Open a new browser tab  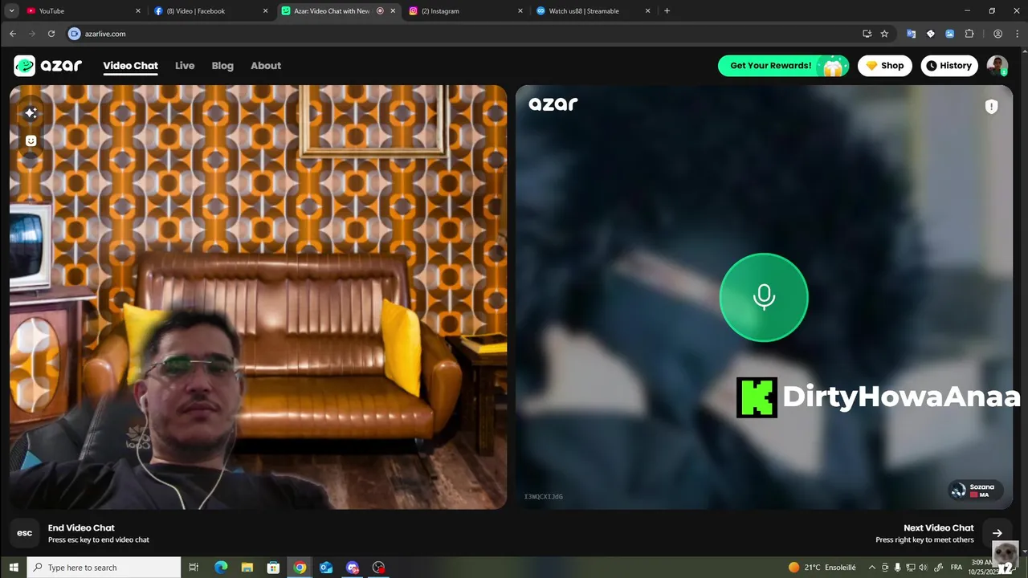[x=667, y=11]
